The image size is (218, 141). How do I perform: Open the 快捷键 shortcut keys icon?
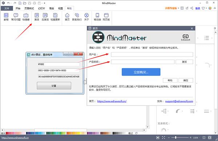[26, 17]
